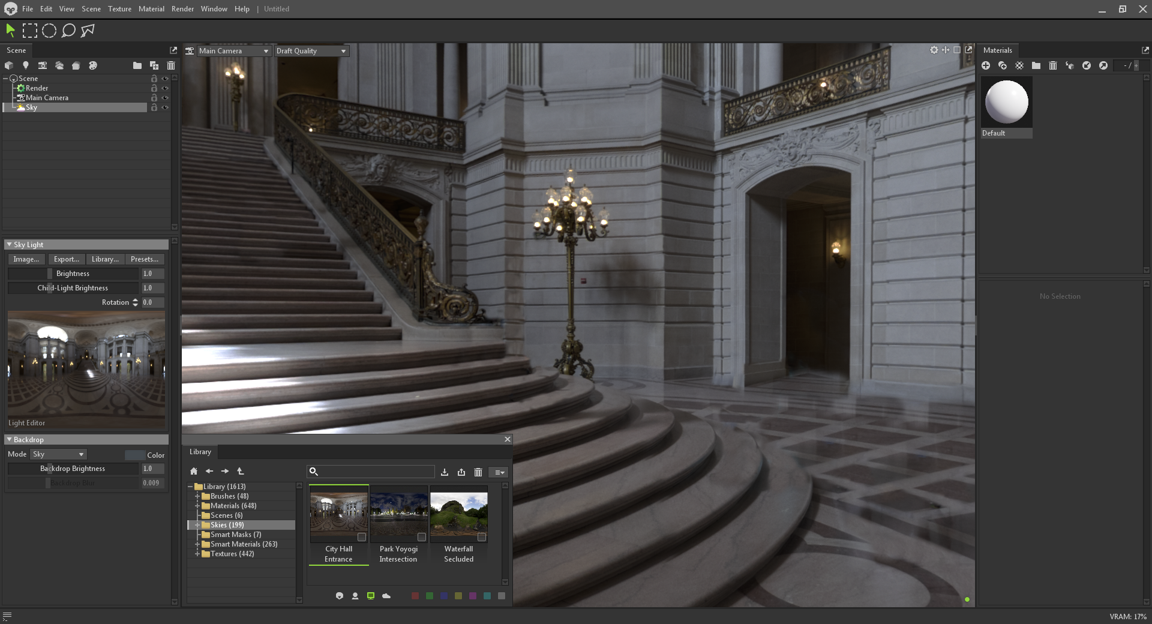Activate the circle selection tool
Viewport: 1152px width, 624px height.
(49, 31)
